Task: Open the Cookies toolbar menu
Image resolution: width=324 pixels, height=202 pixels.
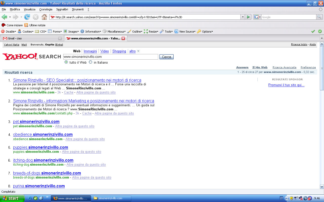Action: (25, 32)
